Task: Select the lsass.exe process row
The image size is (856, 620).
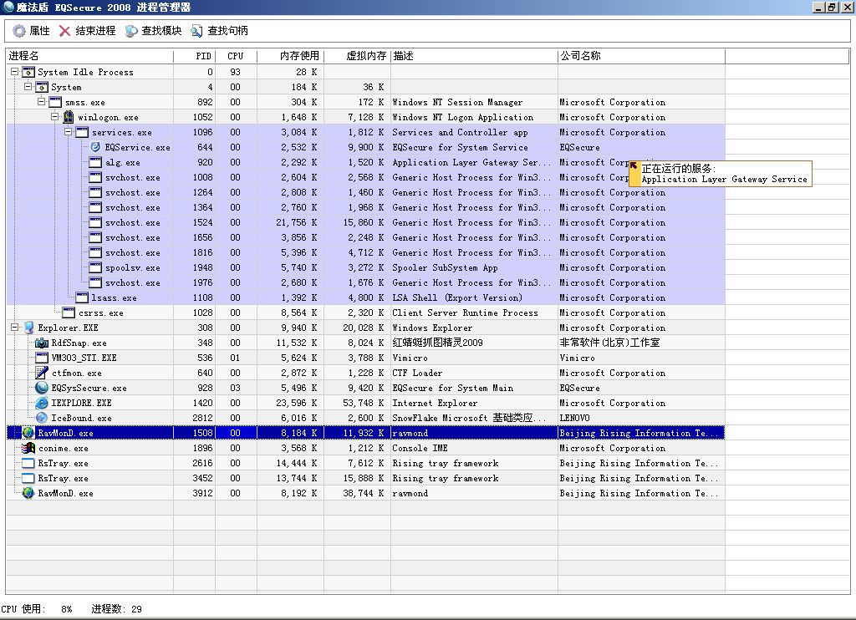Action: coord(114,297)
